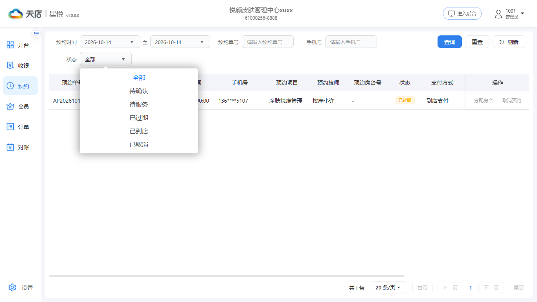Click 到店支付 payment cell

(x=438, y=101)
